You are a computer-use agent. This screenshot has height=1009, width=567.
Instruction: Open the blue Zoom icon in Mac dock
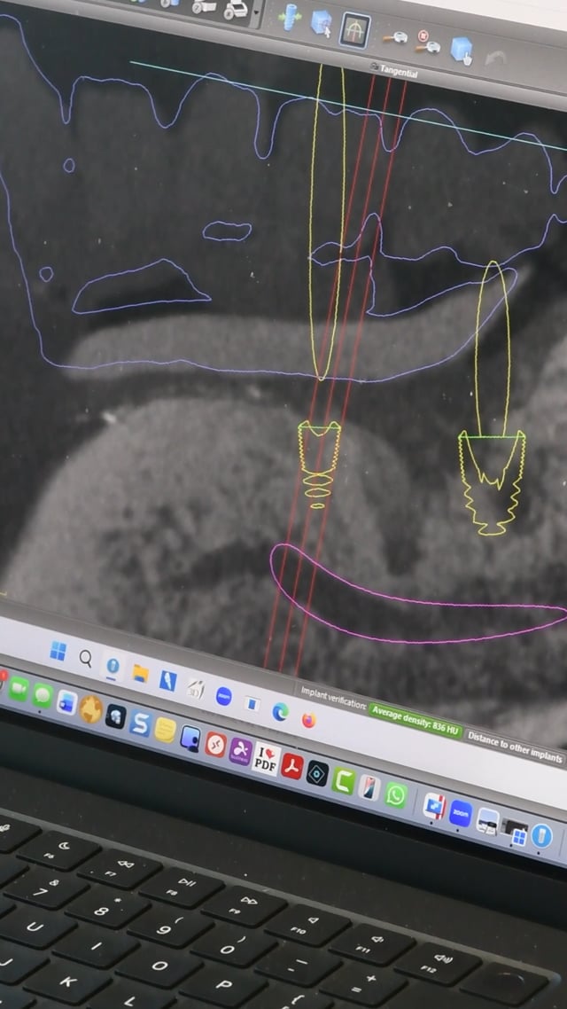click(x=461, y=814)
